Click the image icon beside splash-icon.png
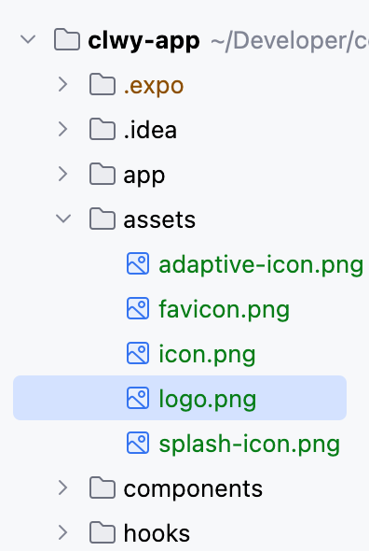The image size is (369, 551). click(138, 443)
